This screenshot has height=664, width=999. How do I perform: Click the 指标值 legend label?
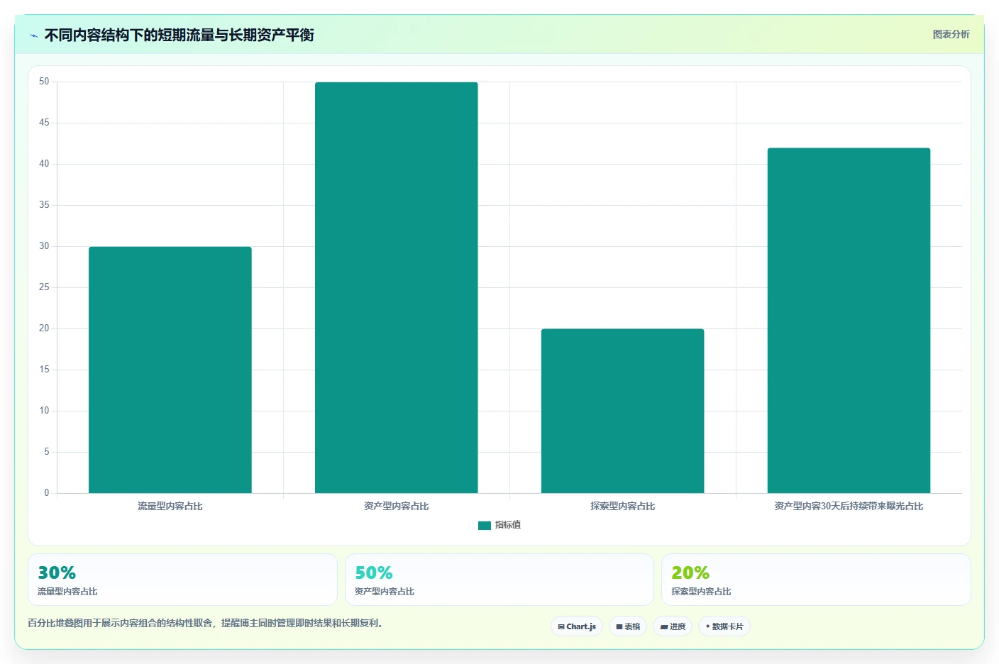click(508, 525)
